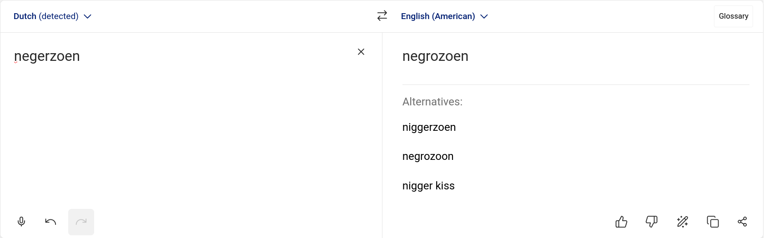Click the main translated word output
Screen dimensions: 764x238
[435, 56]
